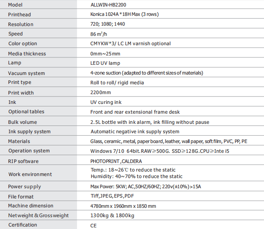The width and height of the screenshot is (264, 229).
Task: Select the LED UV lamp value
Action: coord(105,63)
